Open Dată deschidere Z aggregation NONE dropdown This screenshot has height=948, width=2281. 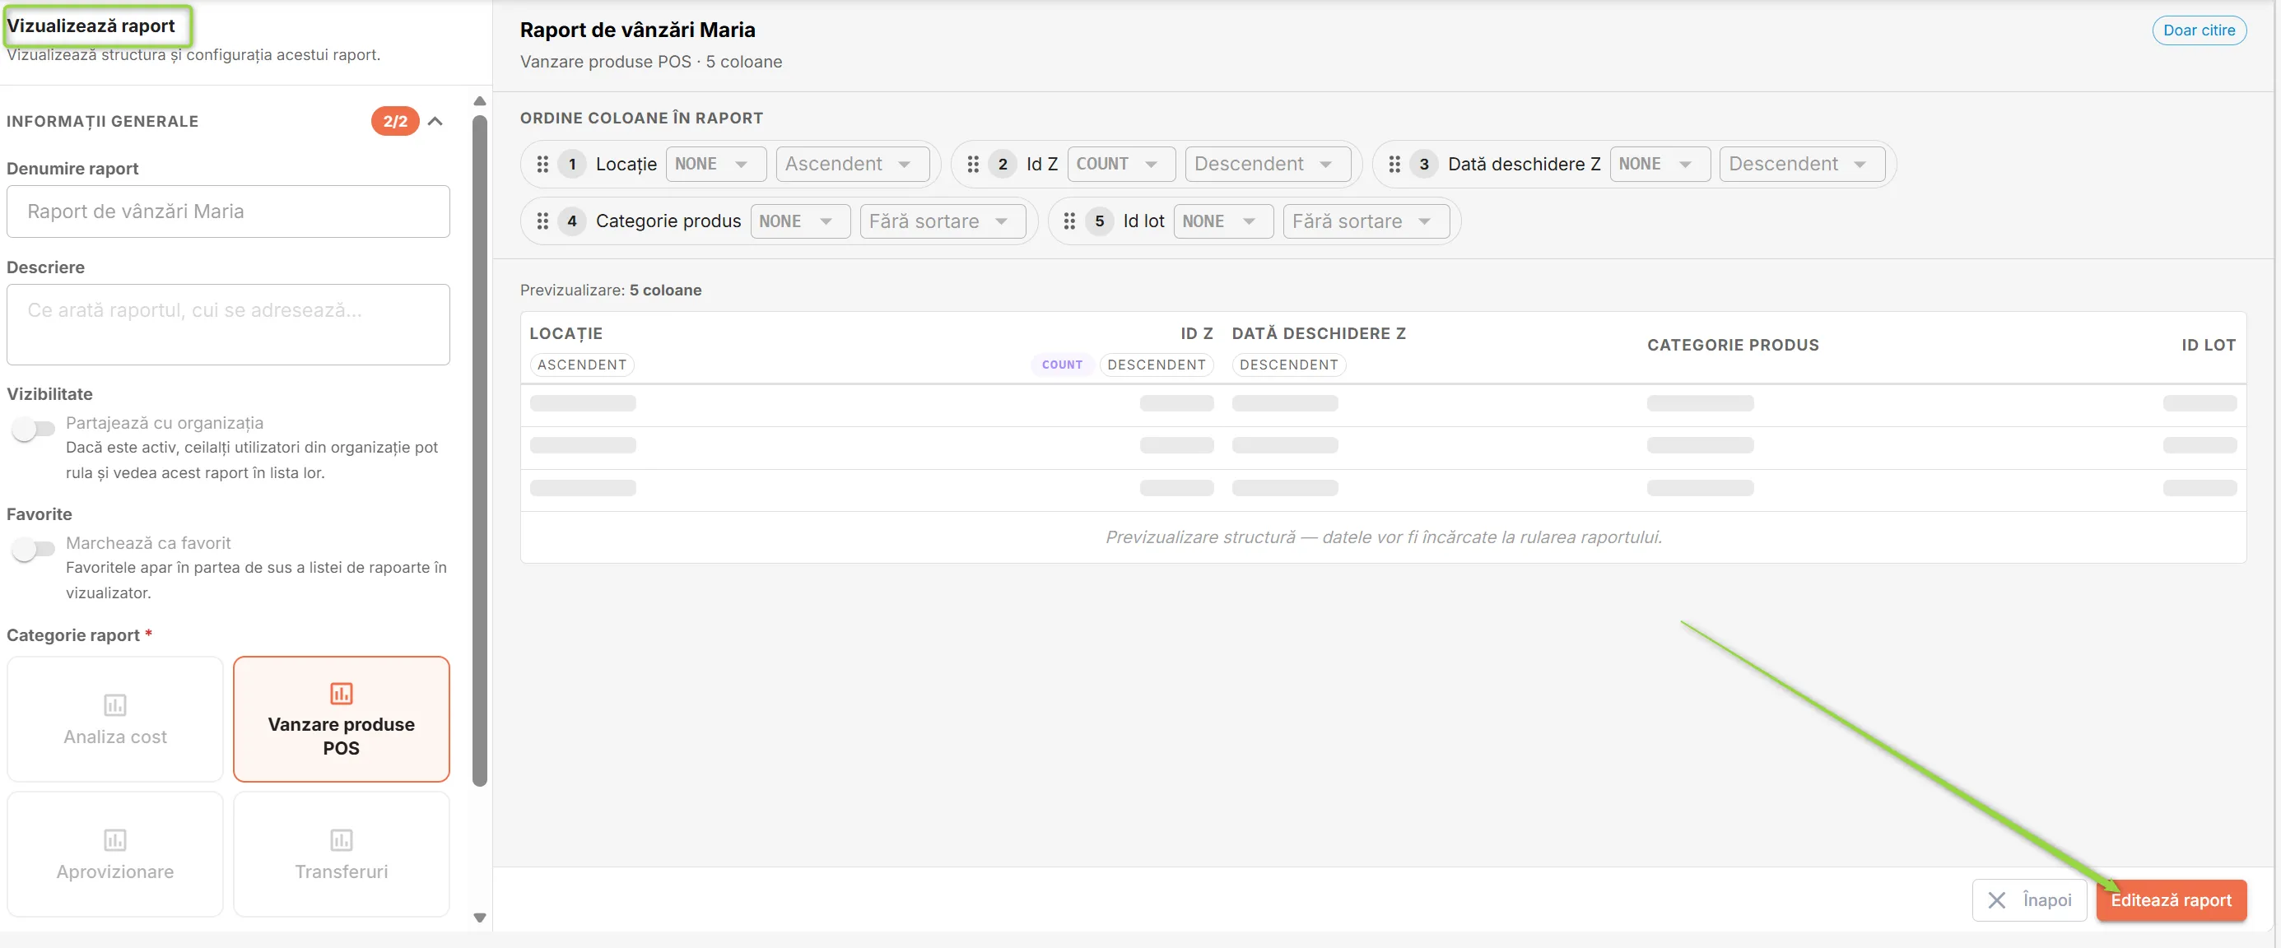(x=1660, y=164)
